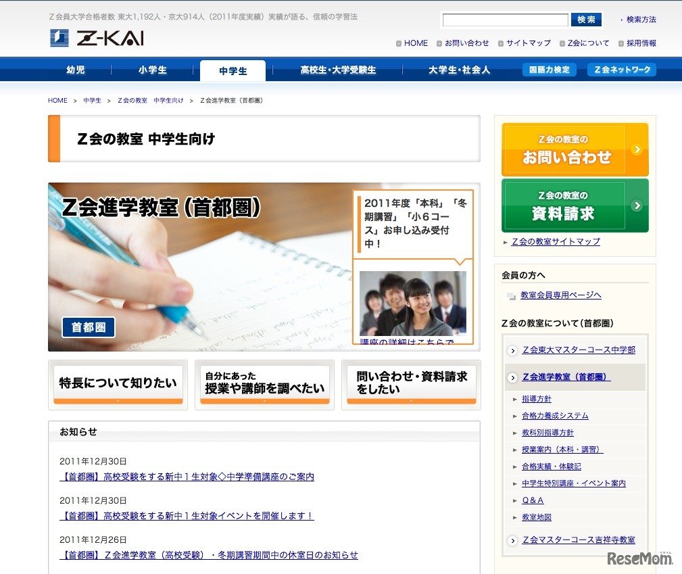Open 中学生特別講座・イベント案内 sidebar link
Screen dimensions: 682x574
click(x=574, y=484)
